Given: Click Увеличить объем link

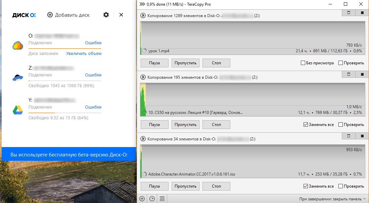Looking at the screenshot, I should click(84, 54).
